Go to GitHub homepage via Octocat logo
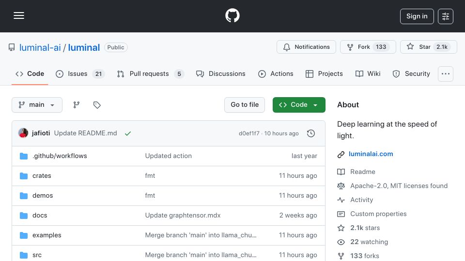This screenshot has height=261, width=465. click(232, 15)
